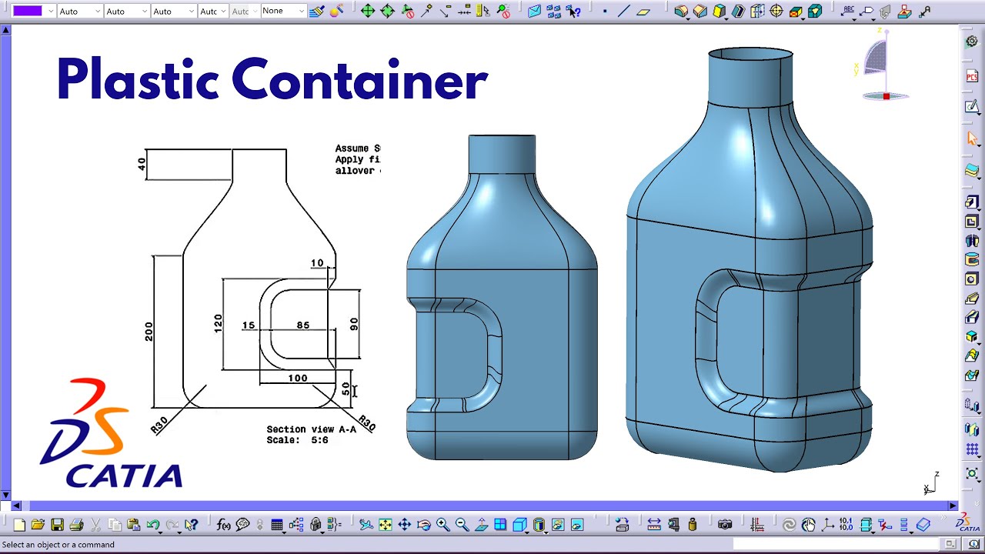The height and width of the screenshot is (554, 985).
Task: Open the None layer dropdown
Action: [x=283, y=12]
